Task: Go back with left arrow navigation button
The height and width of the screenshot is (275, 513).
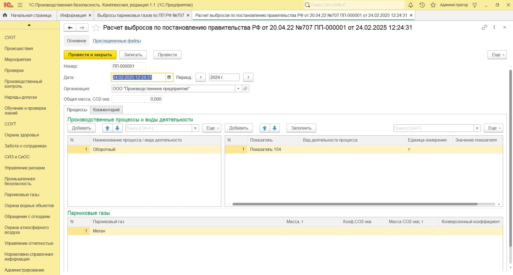Action: 70,28
